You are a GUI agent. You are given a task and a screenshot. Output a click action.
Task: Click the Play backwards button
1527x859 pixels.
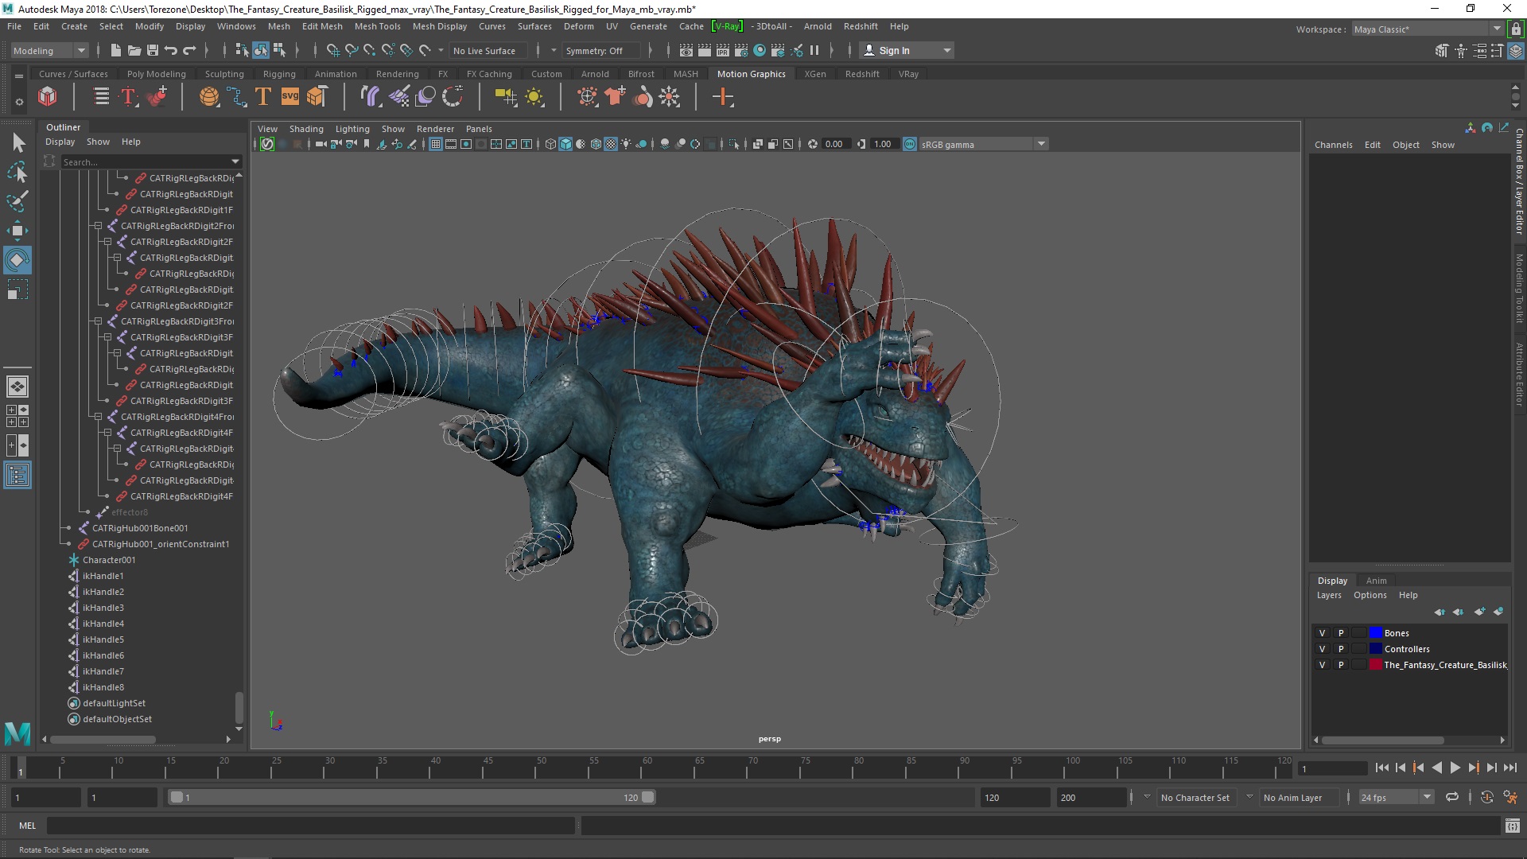coord(1436,768)
